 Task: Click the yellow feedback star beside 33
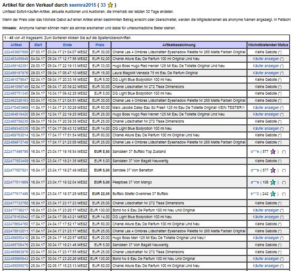pyautogui.click(x=110, y=5)
